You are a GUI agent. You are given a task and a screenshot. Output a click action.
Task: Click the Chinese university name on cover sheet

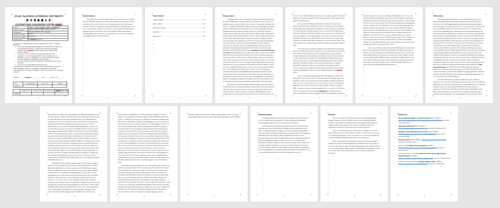coord(39,20)
